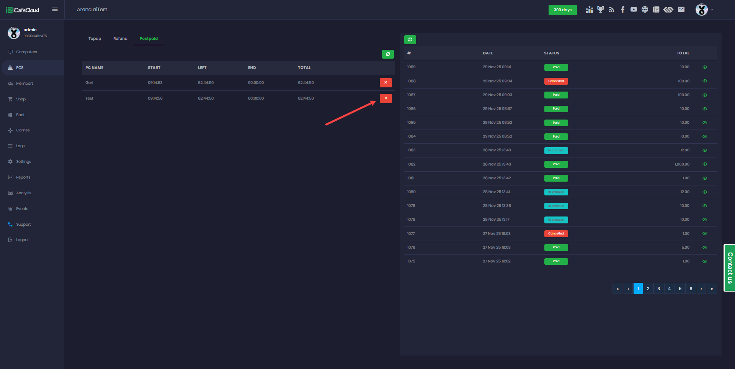
Task: Click the YouTube icon in header
Action: 634,10
